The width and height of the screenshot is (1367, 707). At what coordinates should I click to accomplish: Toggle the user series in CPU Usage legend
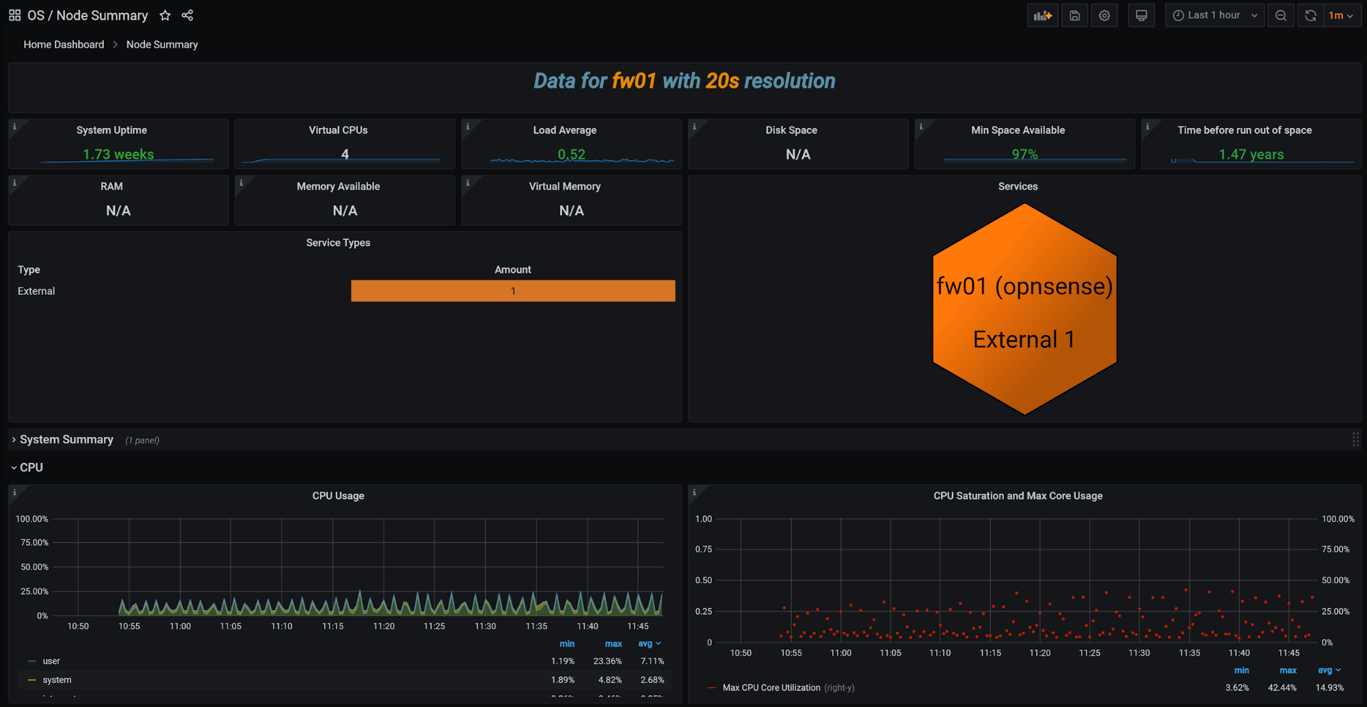[x=51, y=661]
